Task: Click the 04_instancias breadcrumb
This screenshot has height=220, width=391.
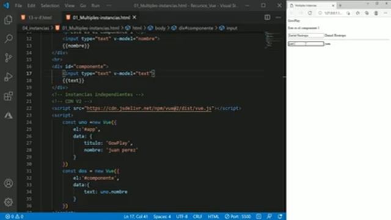Action: [x=35, y=28]
